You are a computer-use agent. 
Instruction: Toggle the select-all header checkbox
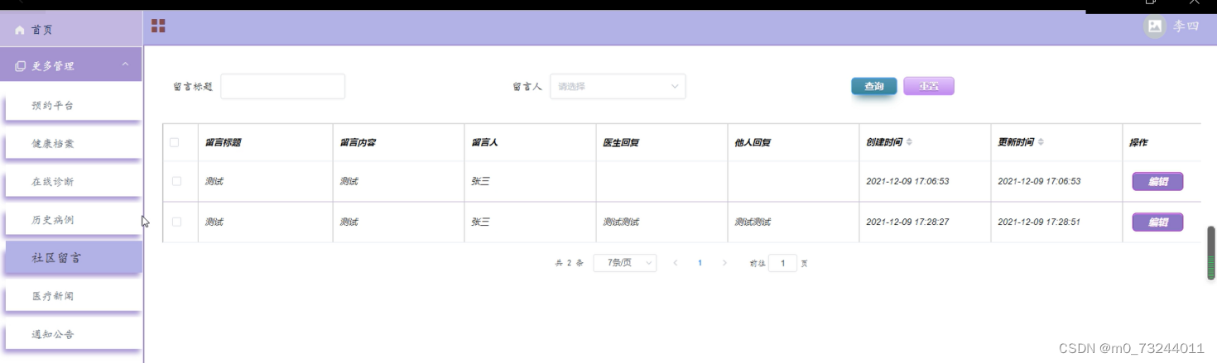coord(175,142)
